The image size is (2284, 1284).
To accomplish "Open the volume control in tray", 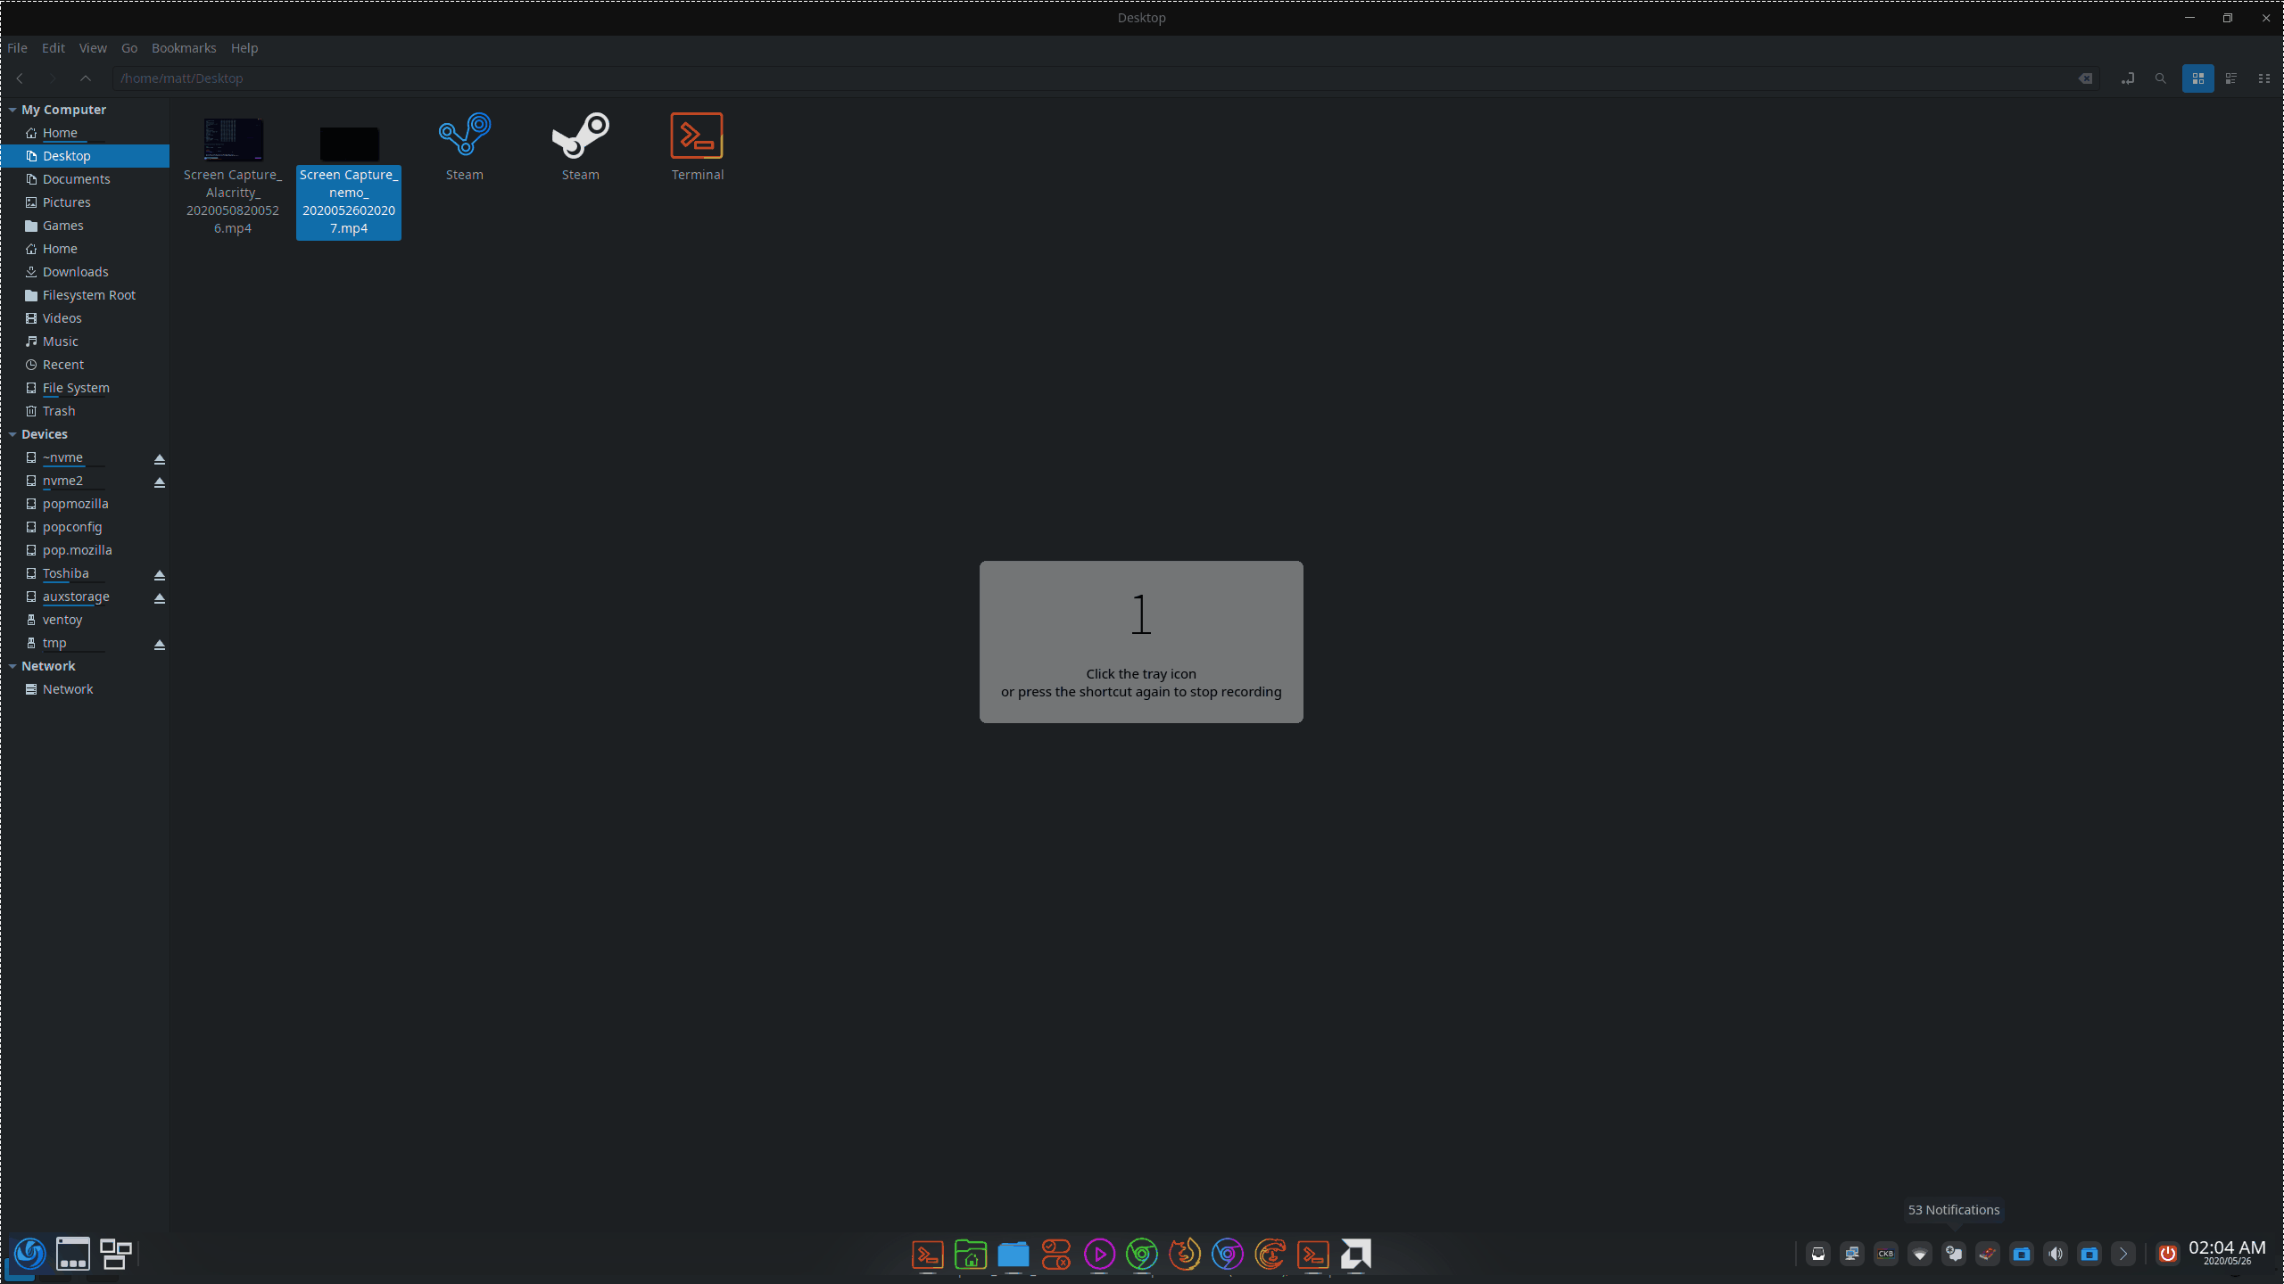I will pyautogui.click(x=2056, y=1255).
